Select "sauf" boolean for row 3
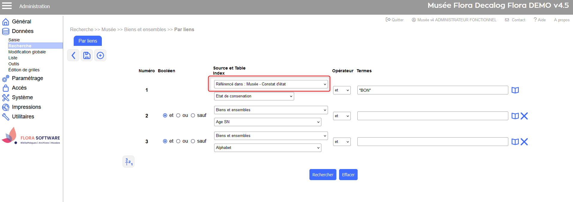Screen dimensions: 573x202 click(x=193, y=141)
